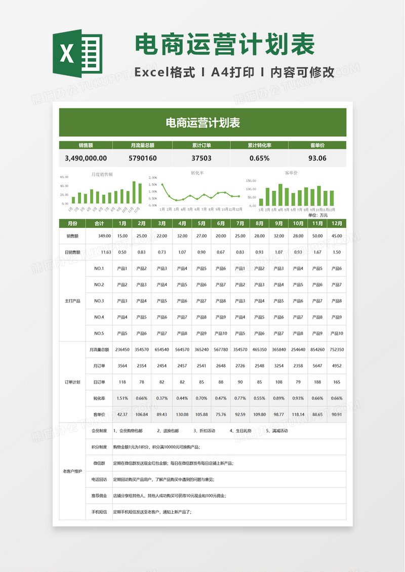The image size is (405, 572).
Task: Click the 合计 column header
Action: 99,223
